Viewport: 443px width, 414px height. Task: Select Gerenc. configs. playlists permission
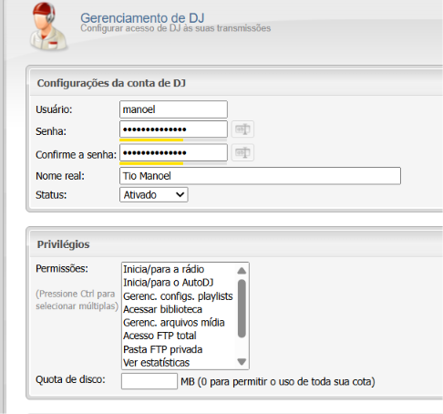tap(179, 296)
